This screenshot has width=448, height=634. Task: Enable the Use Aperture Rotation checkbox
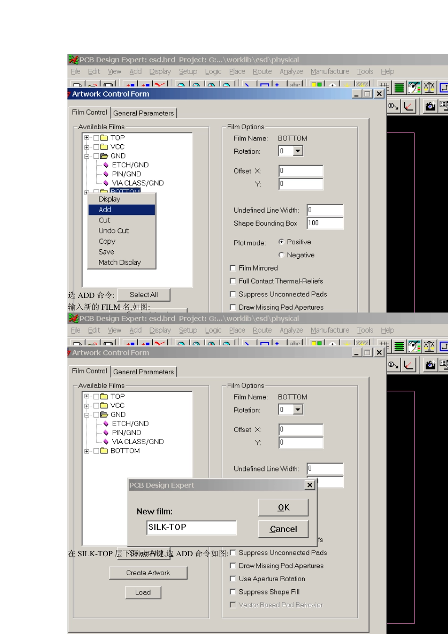[x=232, y=579]
